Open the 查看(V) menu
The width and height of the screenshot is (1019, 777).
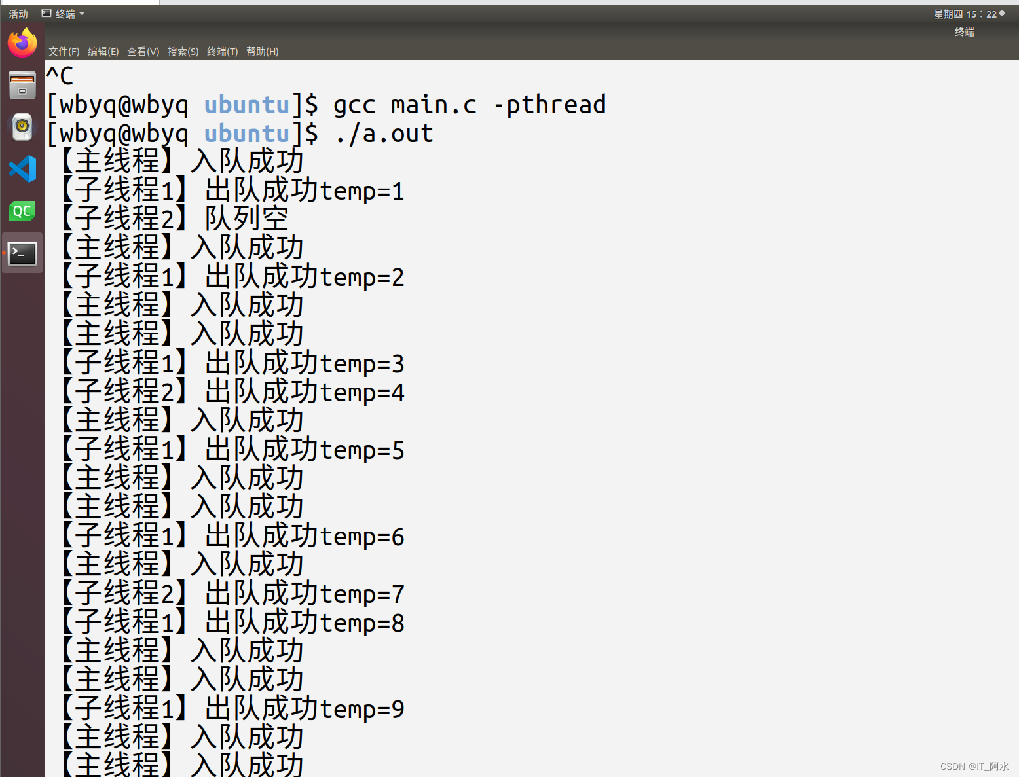[x=143, y=52]
